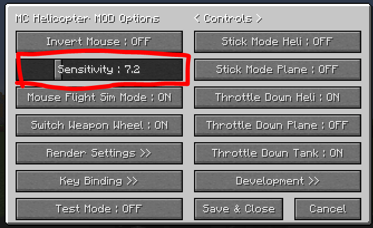
Task: Toggle Stick Mode Heli option
Action: click(278, 42)
